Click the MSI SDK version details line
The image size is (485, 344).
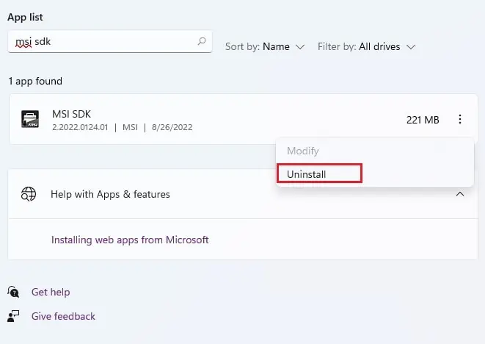(122, 126)
